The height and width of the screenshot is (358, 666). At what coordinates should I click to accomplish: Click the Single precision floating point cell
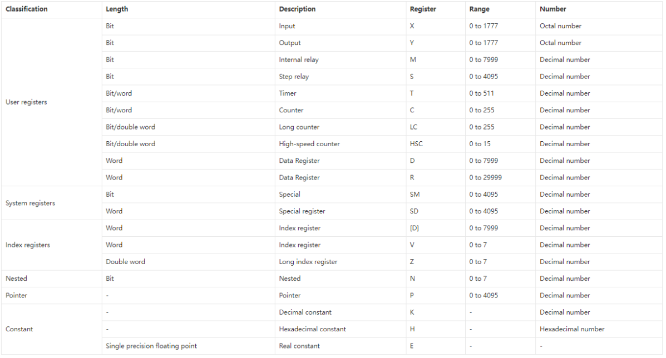(x=151, y=346)
